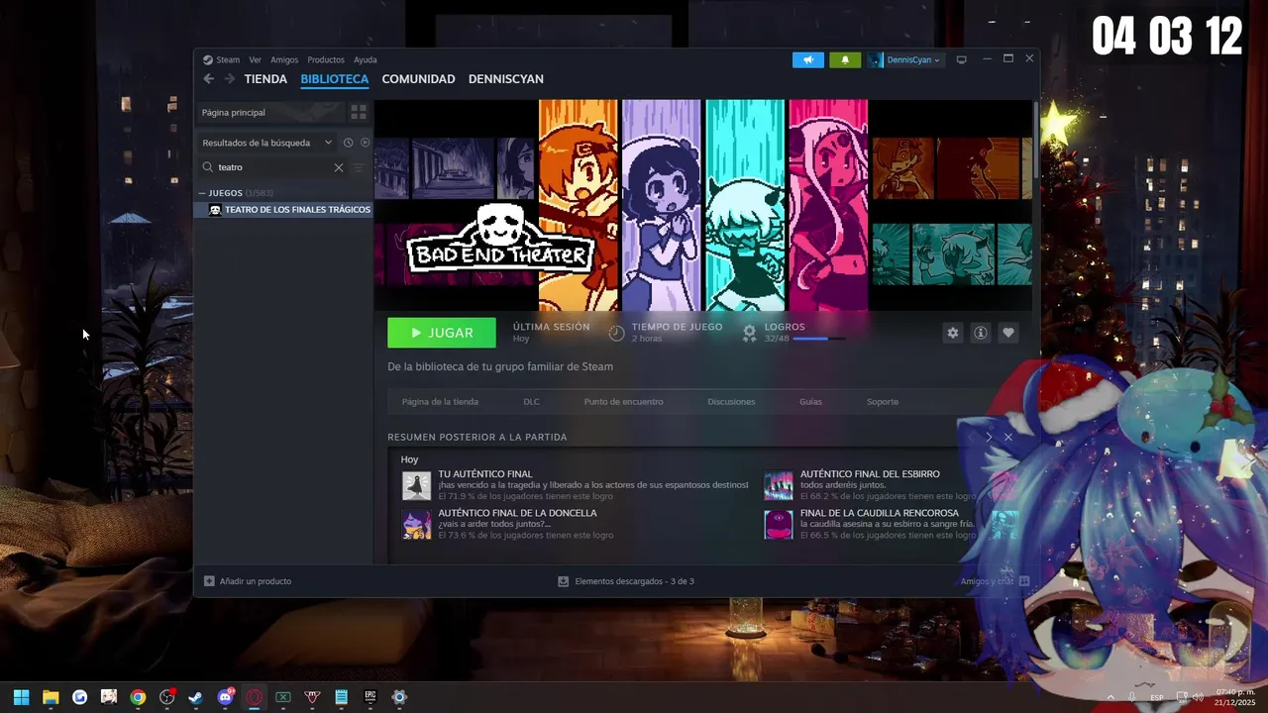Sort by recent activity clock icon
This screenshot has height=713, width=1268.
tap(348, 143)
